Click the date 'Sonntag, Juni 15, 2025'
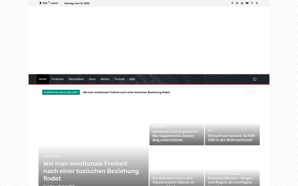The height and width of the screenshot is (186, 298). (x=77, y=3)
